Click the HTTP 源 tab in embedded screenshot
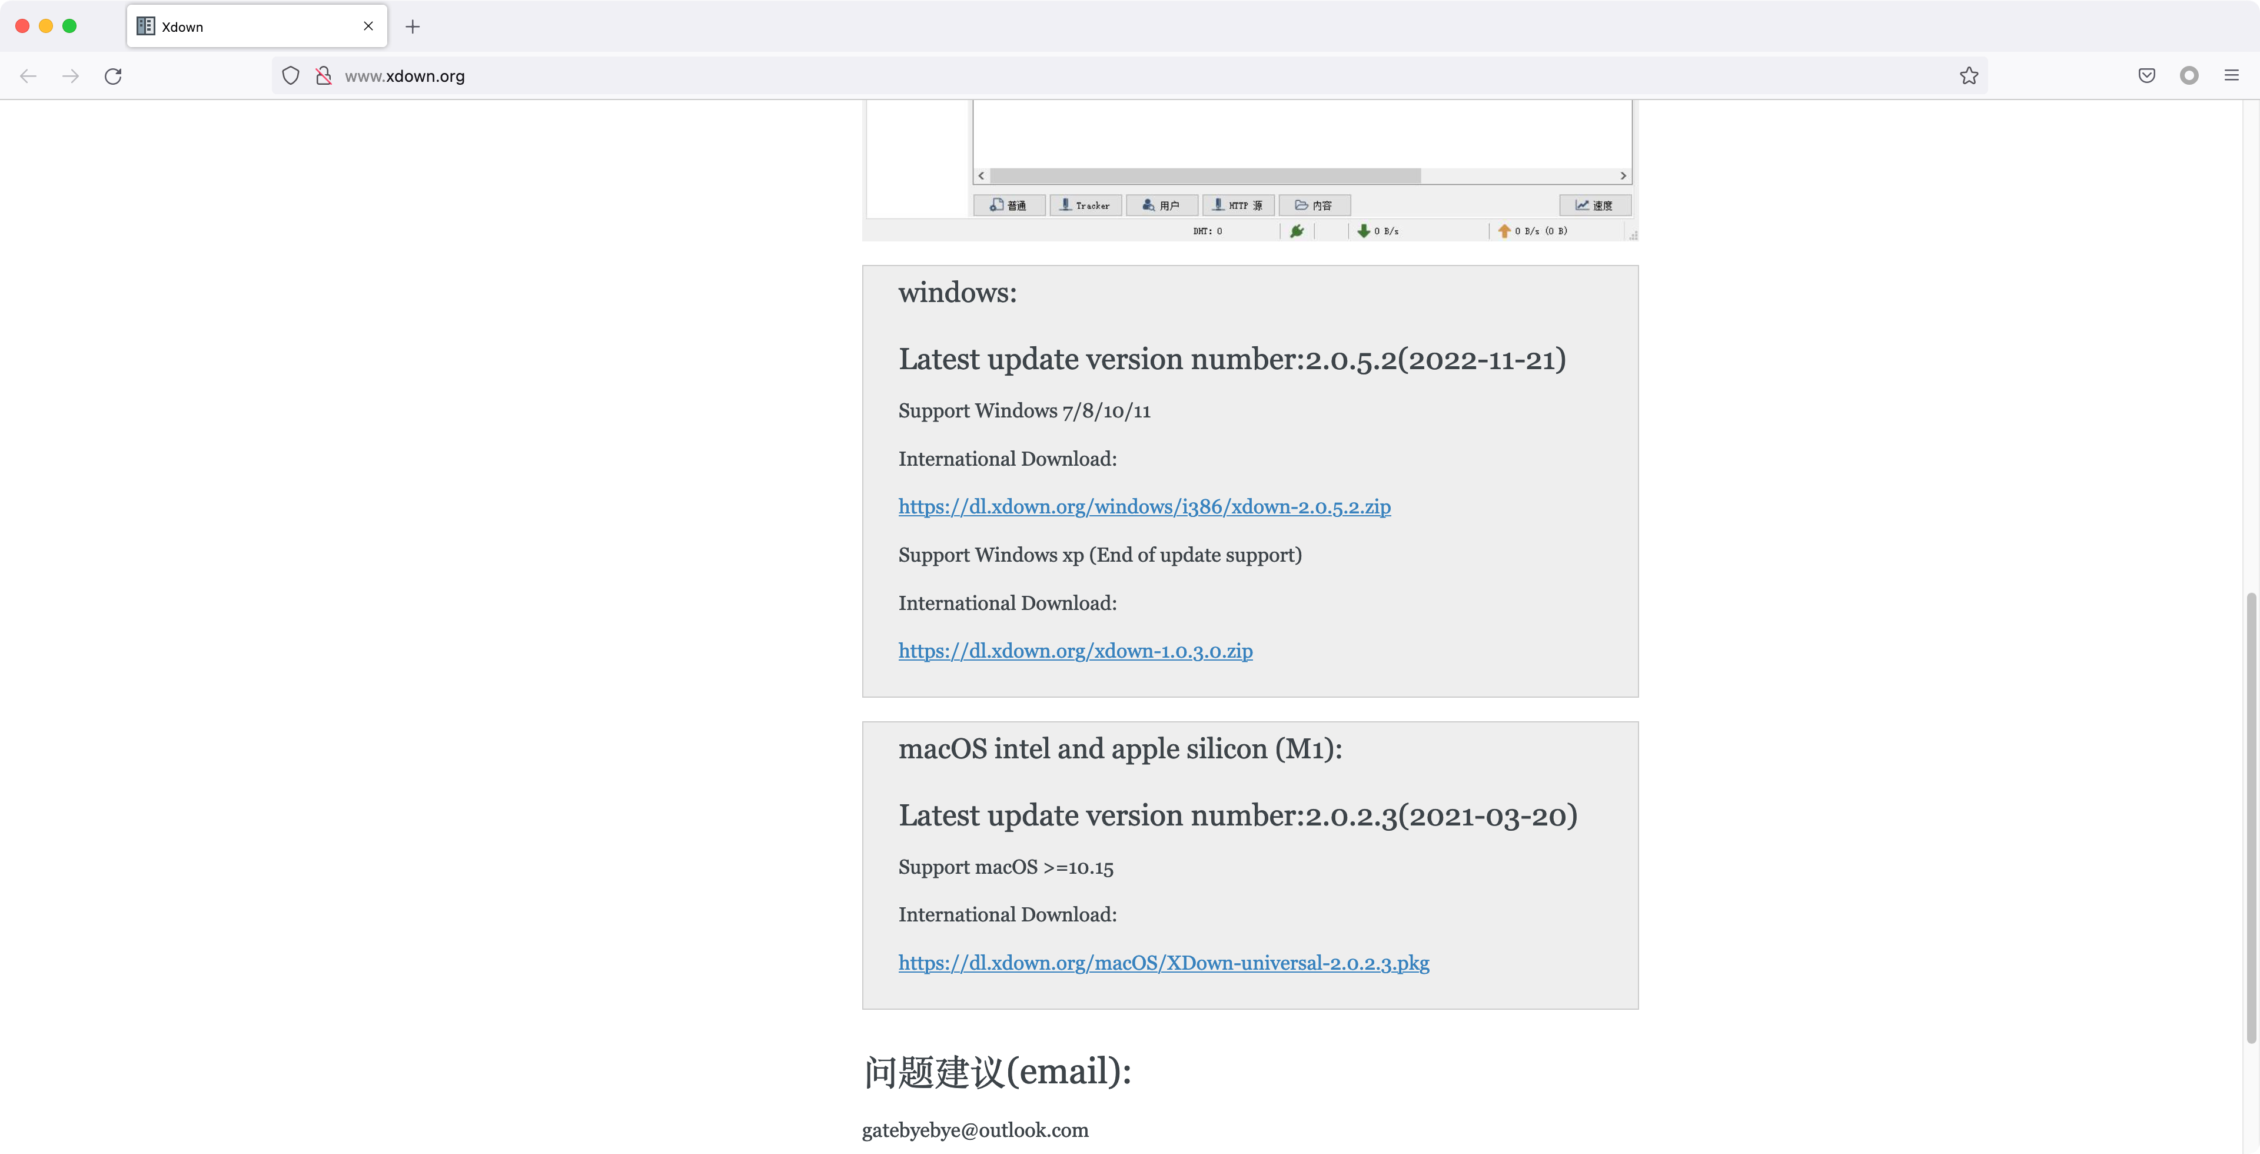The width and height of the screenshot is (2260, 1154). pos(1238,205)
